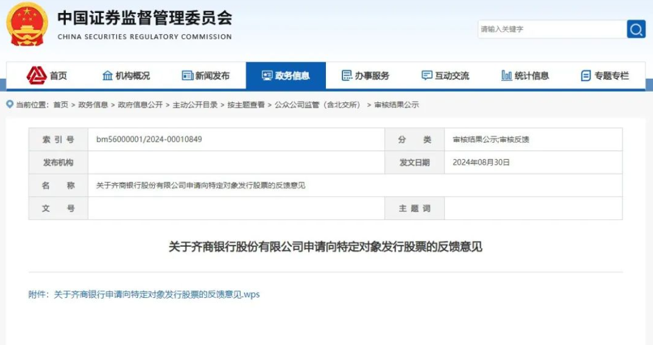Click the bar chart icon beside 统计信息
This screenshot has width=653, height=345.
pos(507,75)
